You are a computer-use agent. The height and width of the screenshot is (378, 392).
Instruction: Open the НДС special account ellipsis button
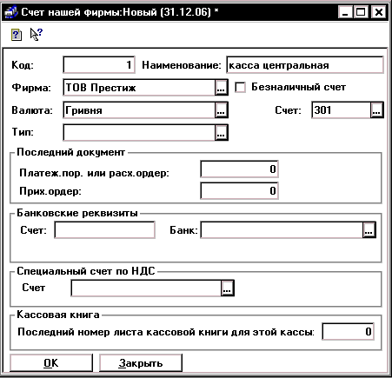(227, 288)
